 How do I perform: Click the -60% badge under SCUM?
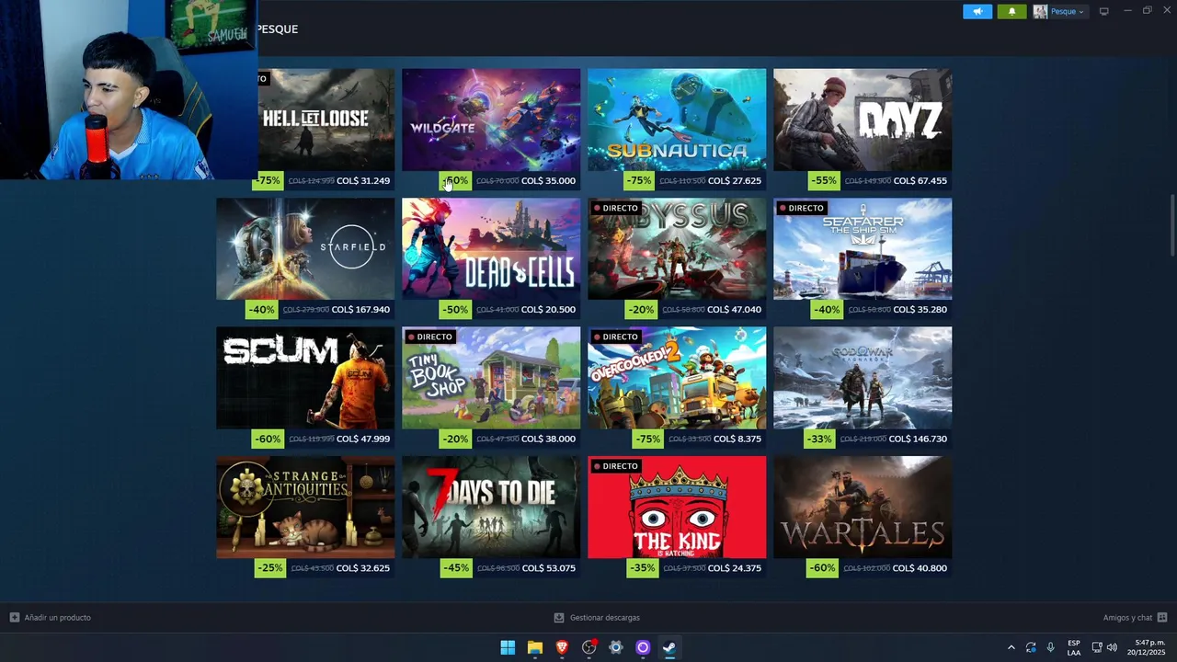pyautogui.click(x=268, y=439)
